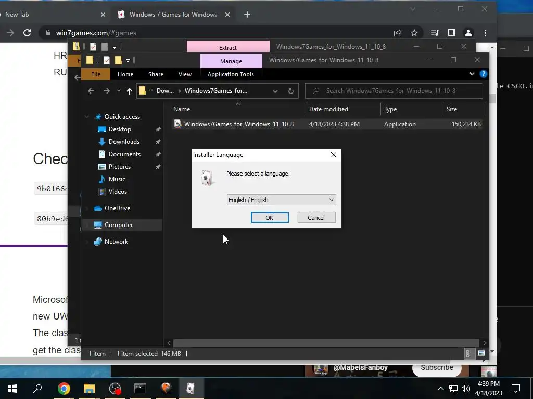
Task: Collapse the Quick access tree node
Action: 87,117
